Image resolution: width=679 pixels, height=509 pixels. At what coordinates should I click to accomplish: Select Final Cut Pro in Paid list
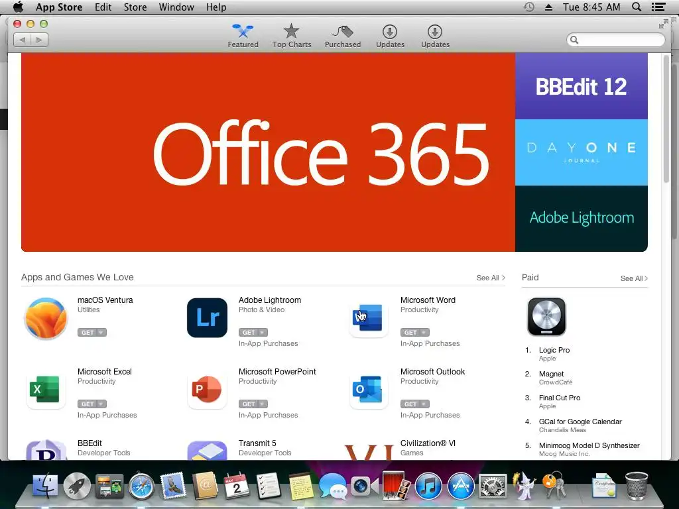pyautogui.click(x=560, y=398)
